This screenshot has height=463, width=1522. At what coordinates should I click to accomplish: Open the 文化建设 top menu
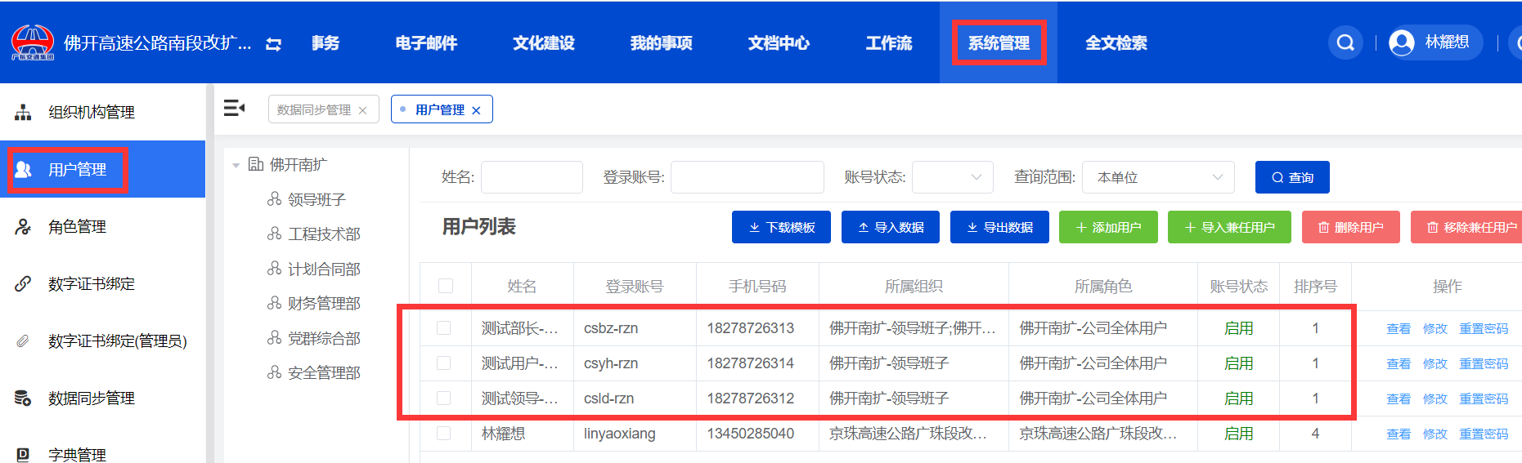[x=544, y=43]
